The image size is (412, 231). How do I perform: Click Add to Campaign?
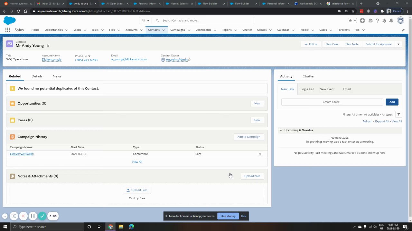(249, 137)
